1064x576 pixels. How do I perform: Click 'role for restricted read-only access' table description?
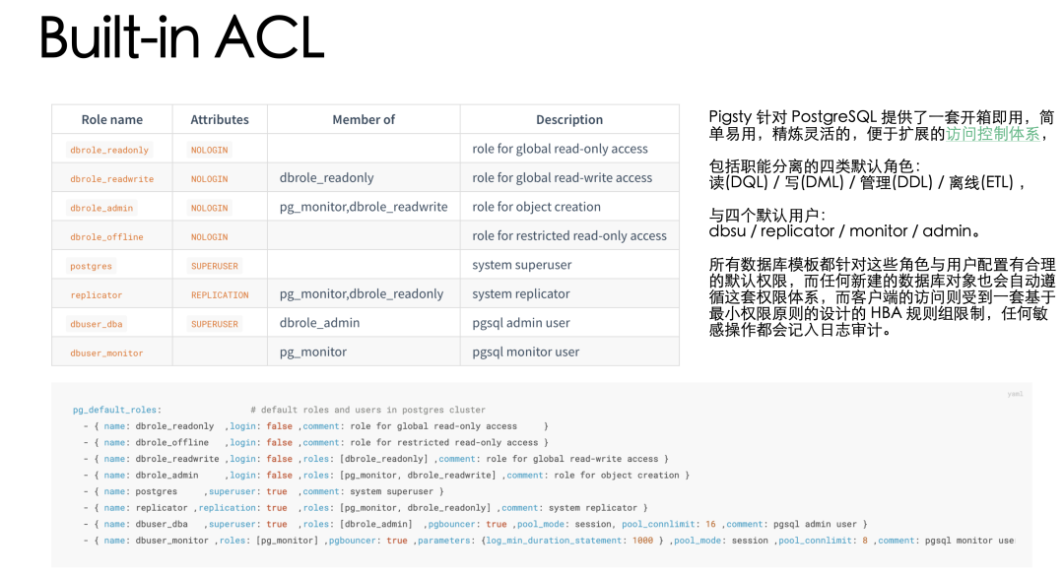pos(569,236)
